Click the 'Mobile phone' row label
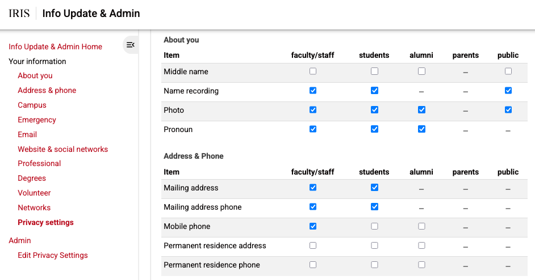The height and width of the screenshot is (280, 535). click(187, 226)
